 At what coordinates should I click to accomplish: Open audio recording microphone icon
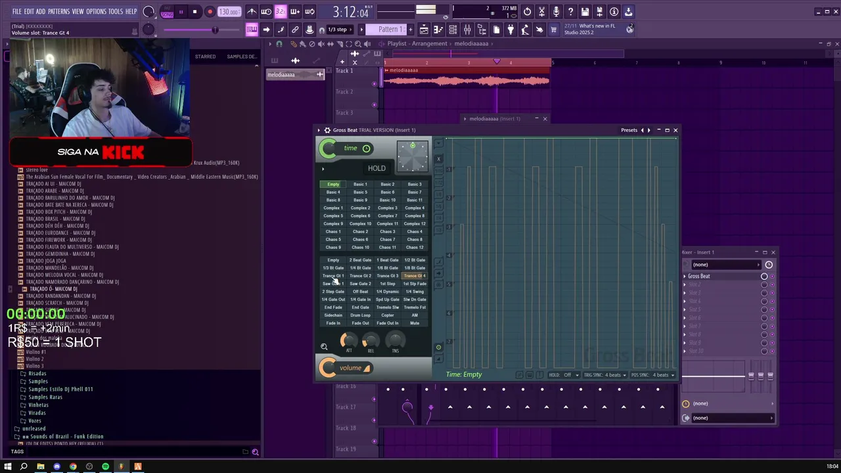[556, 12]
